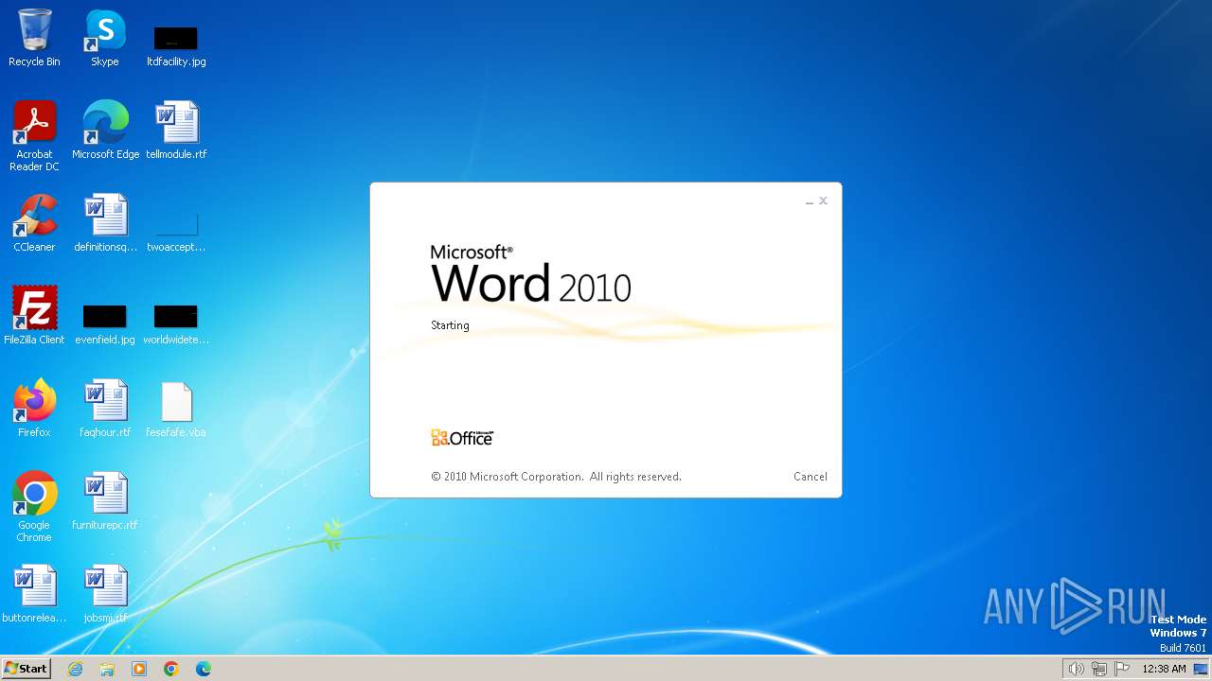The image size is (1212, 681).
Task: Open Acrobat Reader DC shortcut
Action: pos(34,136)
